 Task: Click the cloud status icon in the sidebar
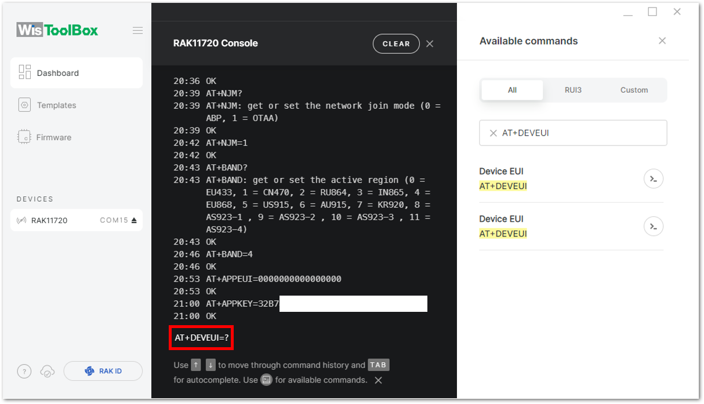point(47,372)
